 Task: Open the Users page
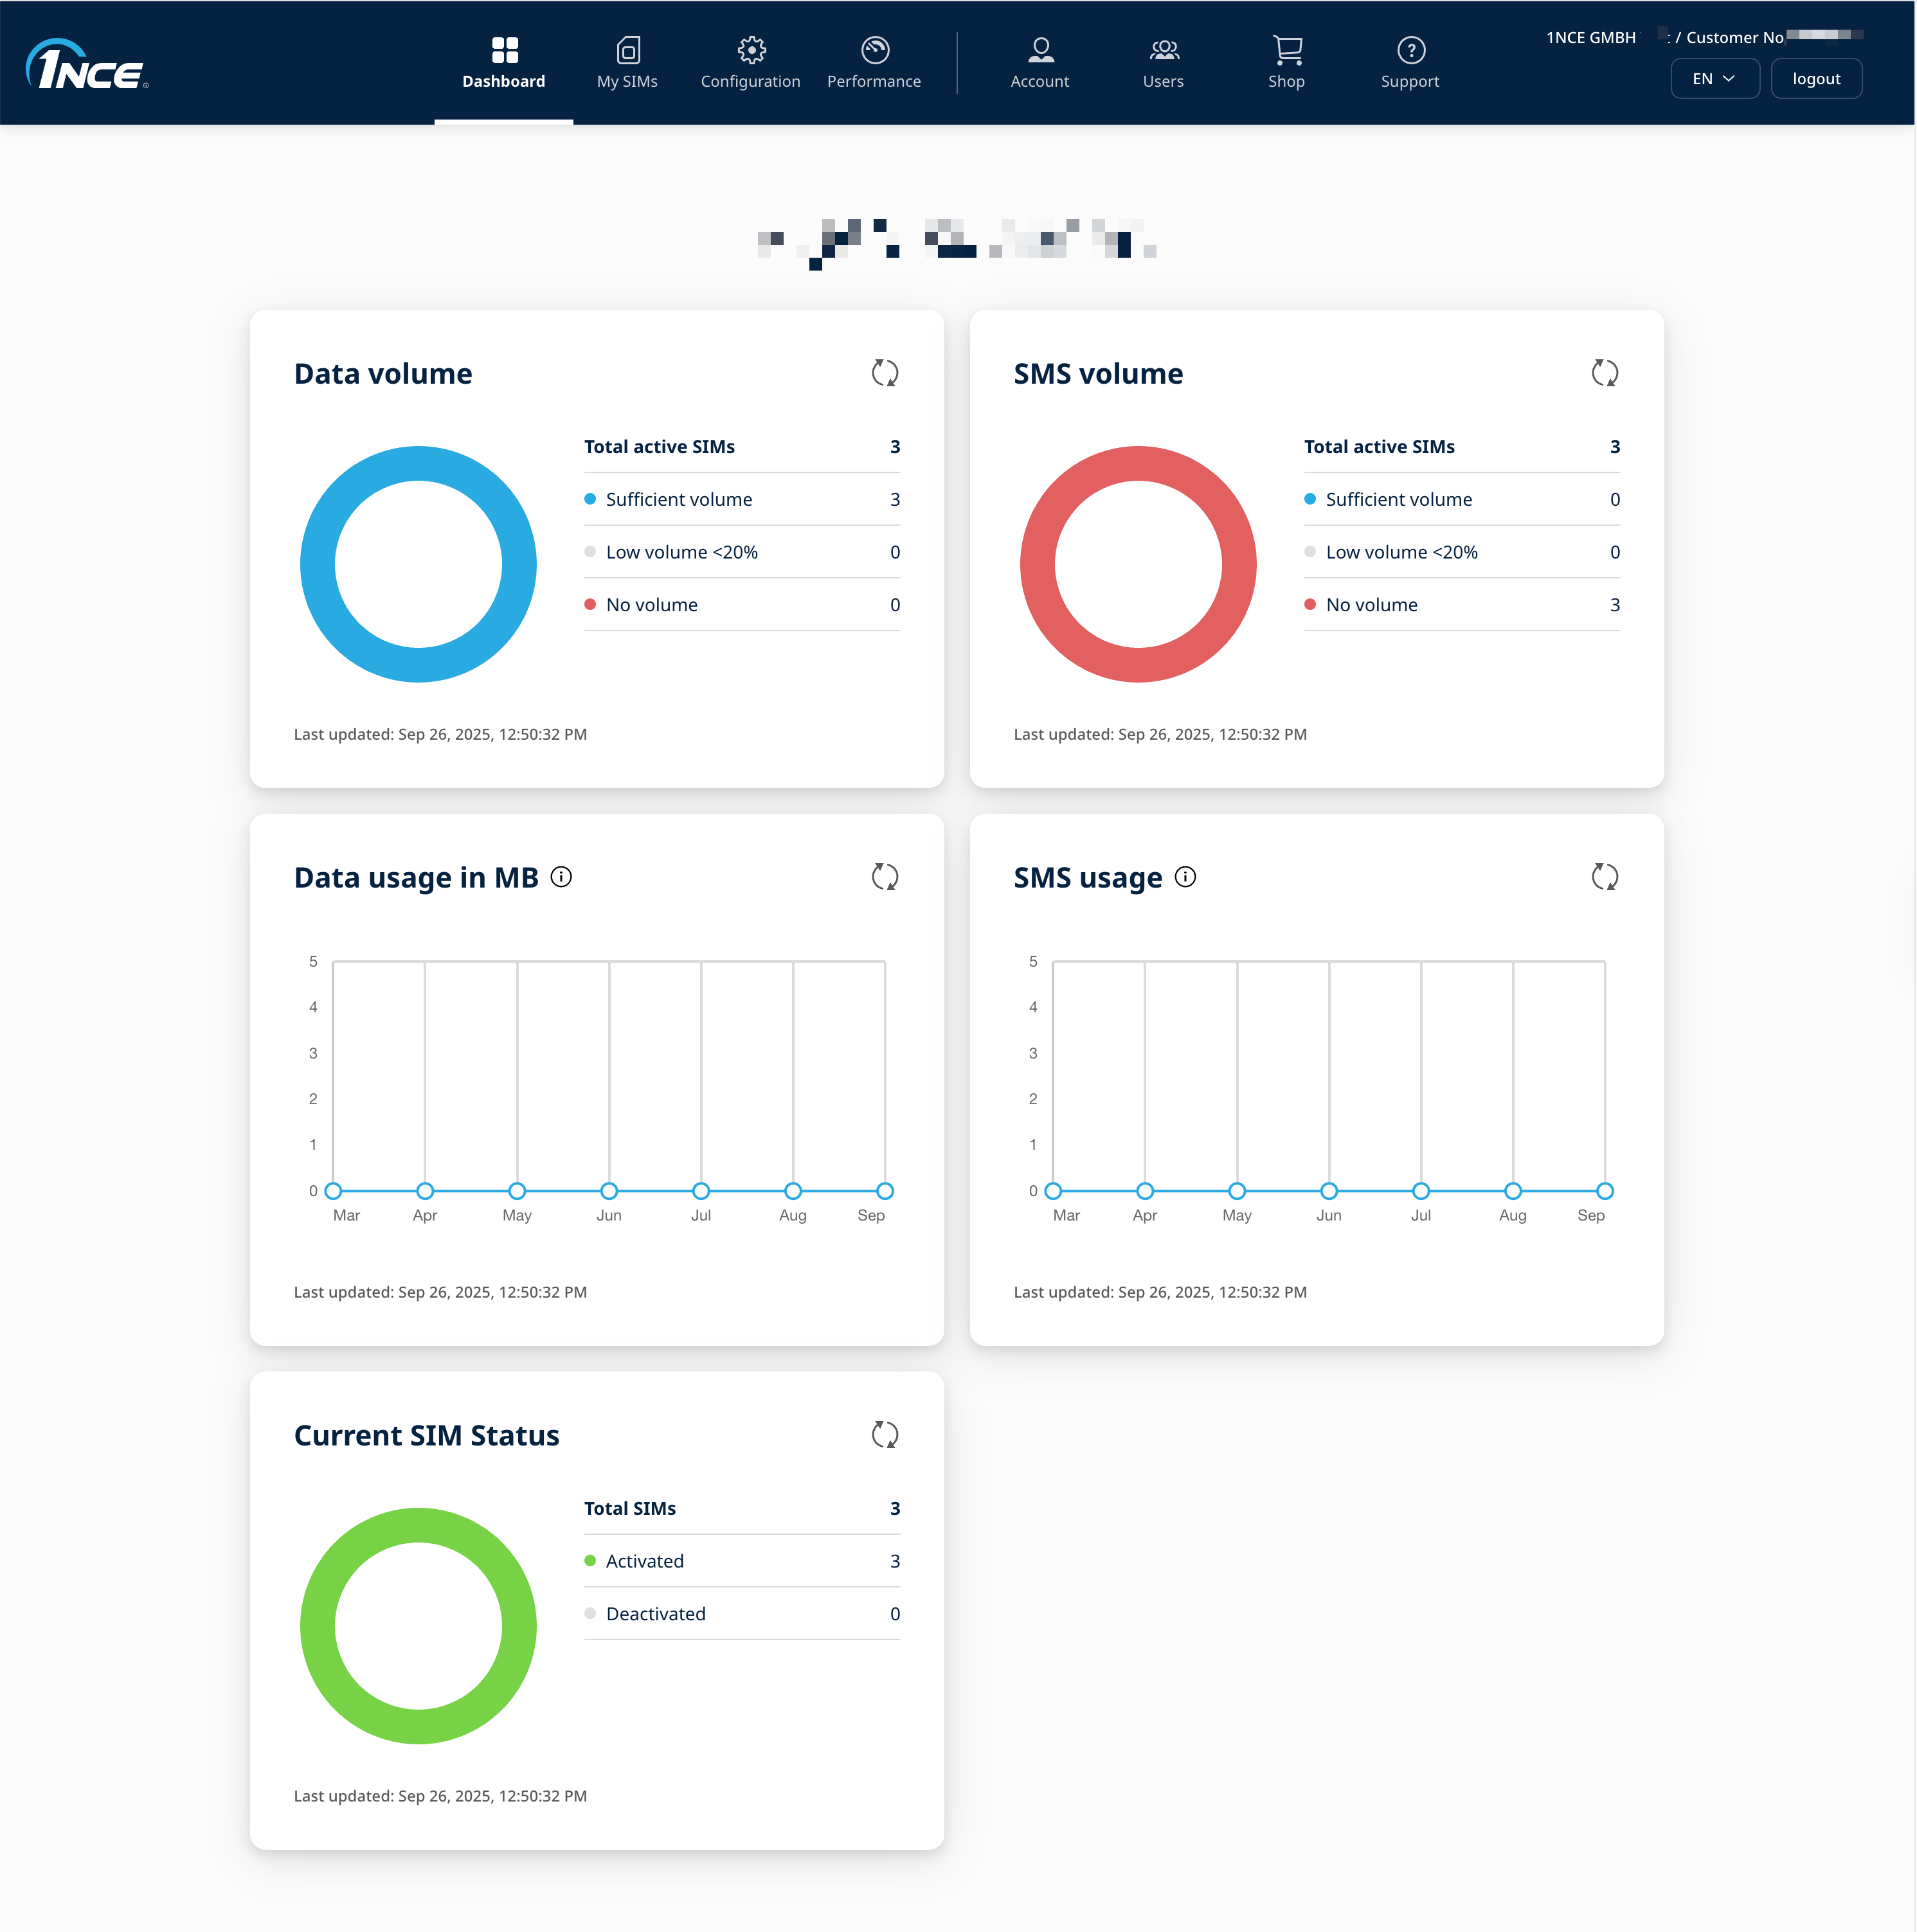pyautogui.click(x=1163, y=62)
